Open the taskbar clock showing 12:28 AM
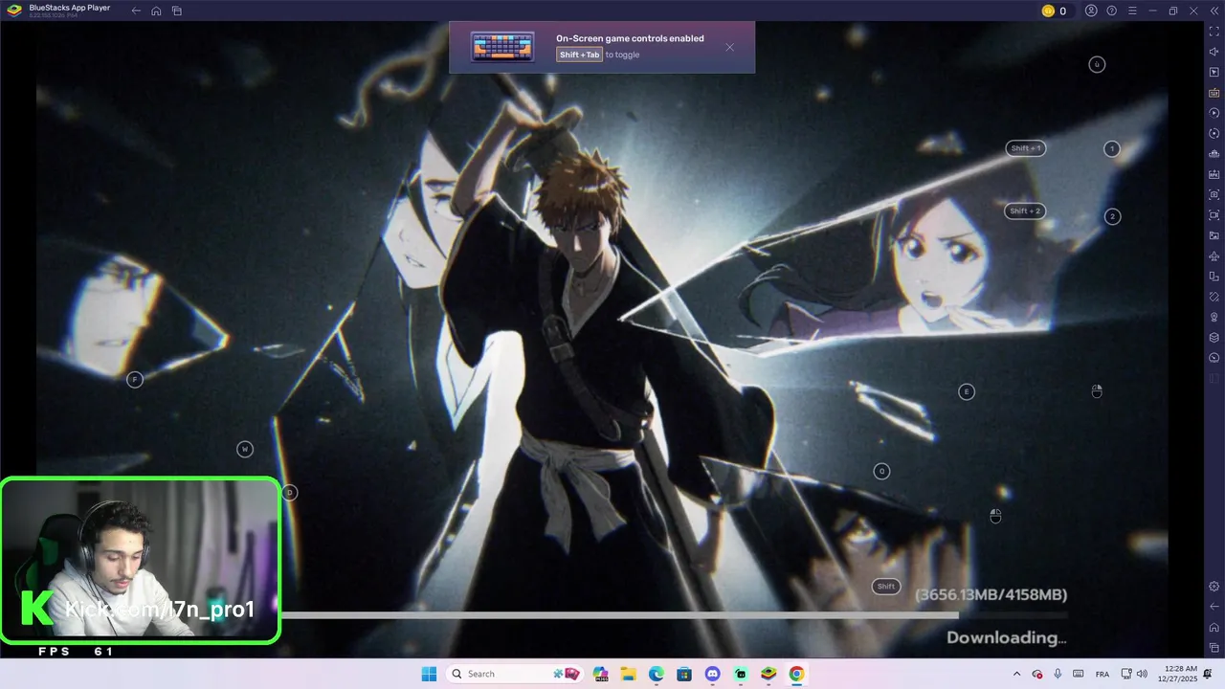The image size is (1225, 689). tap(1177, 674)
